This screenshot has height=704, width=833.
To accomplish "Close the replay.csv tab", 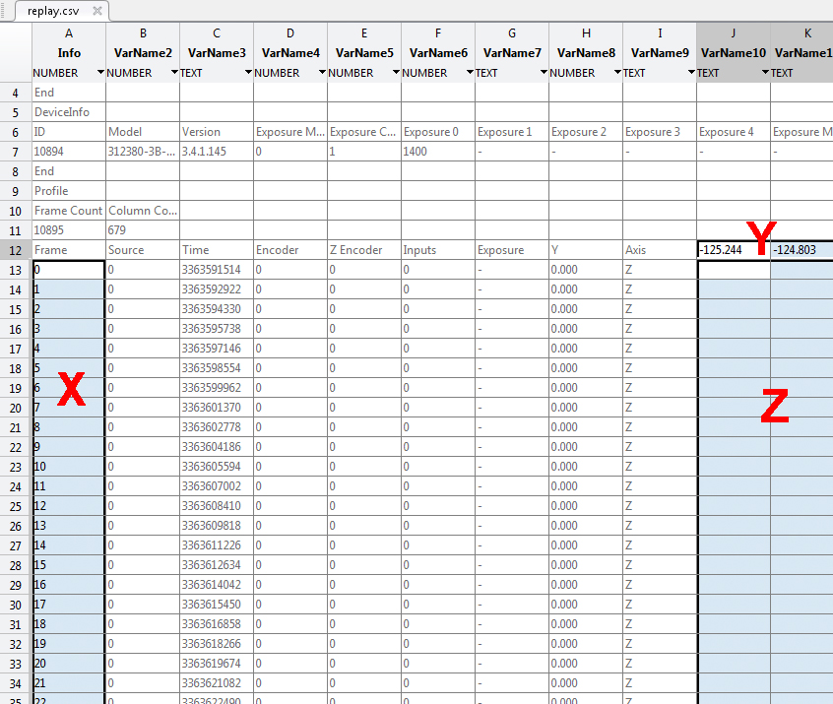I will pos(97,11).
